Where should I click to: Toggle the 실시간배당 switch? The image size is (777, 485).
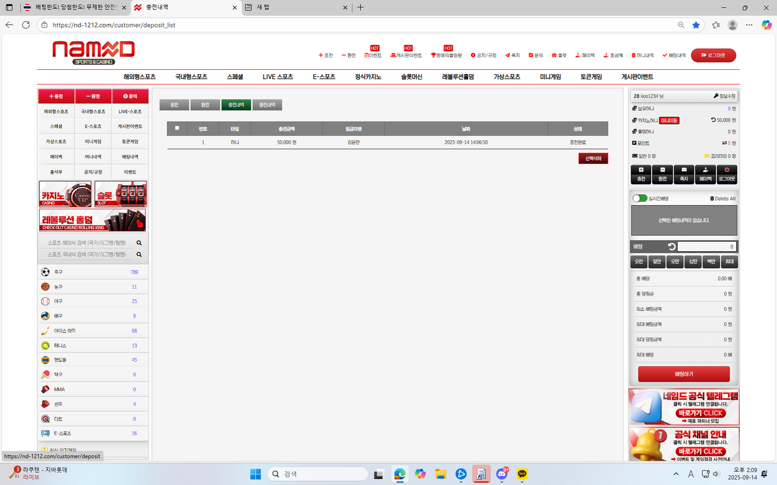[640, 198]
